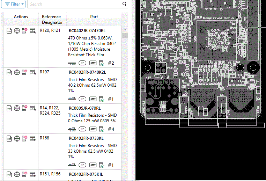Click the DP badge for RC0402JR-07470RL
The width and height of the screenshot is (266, 181).
click(82, 63)
